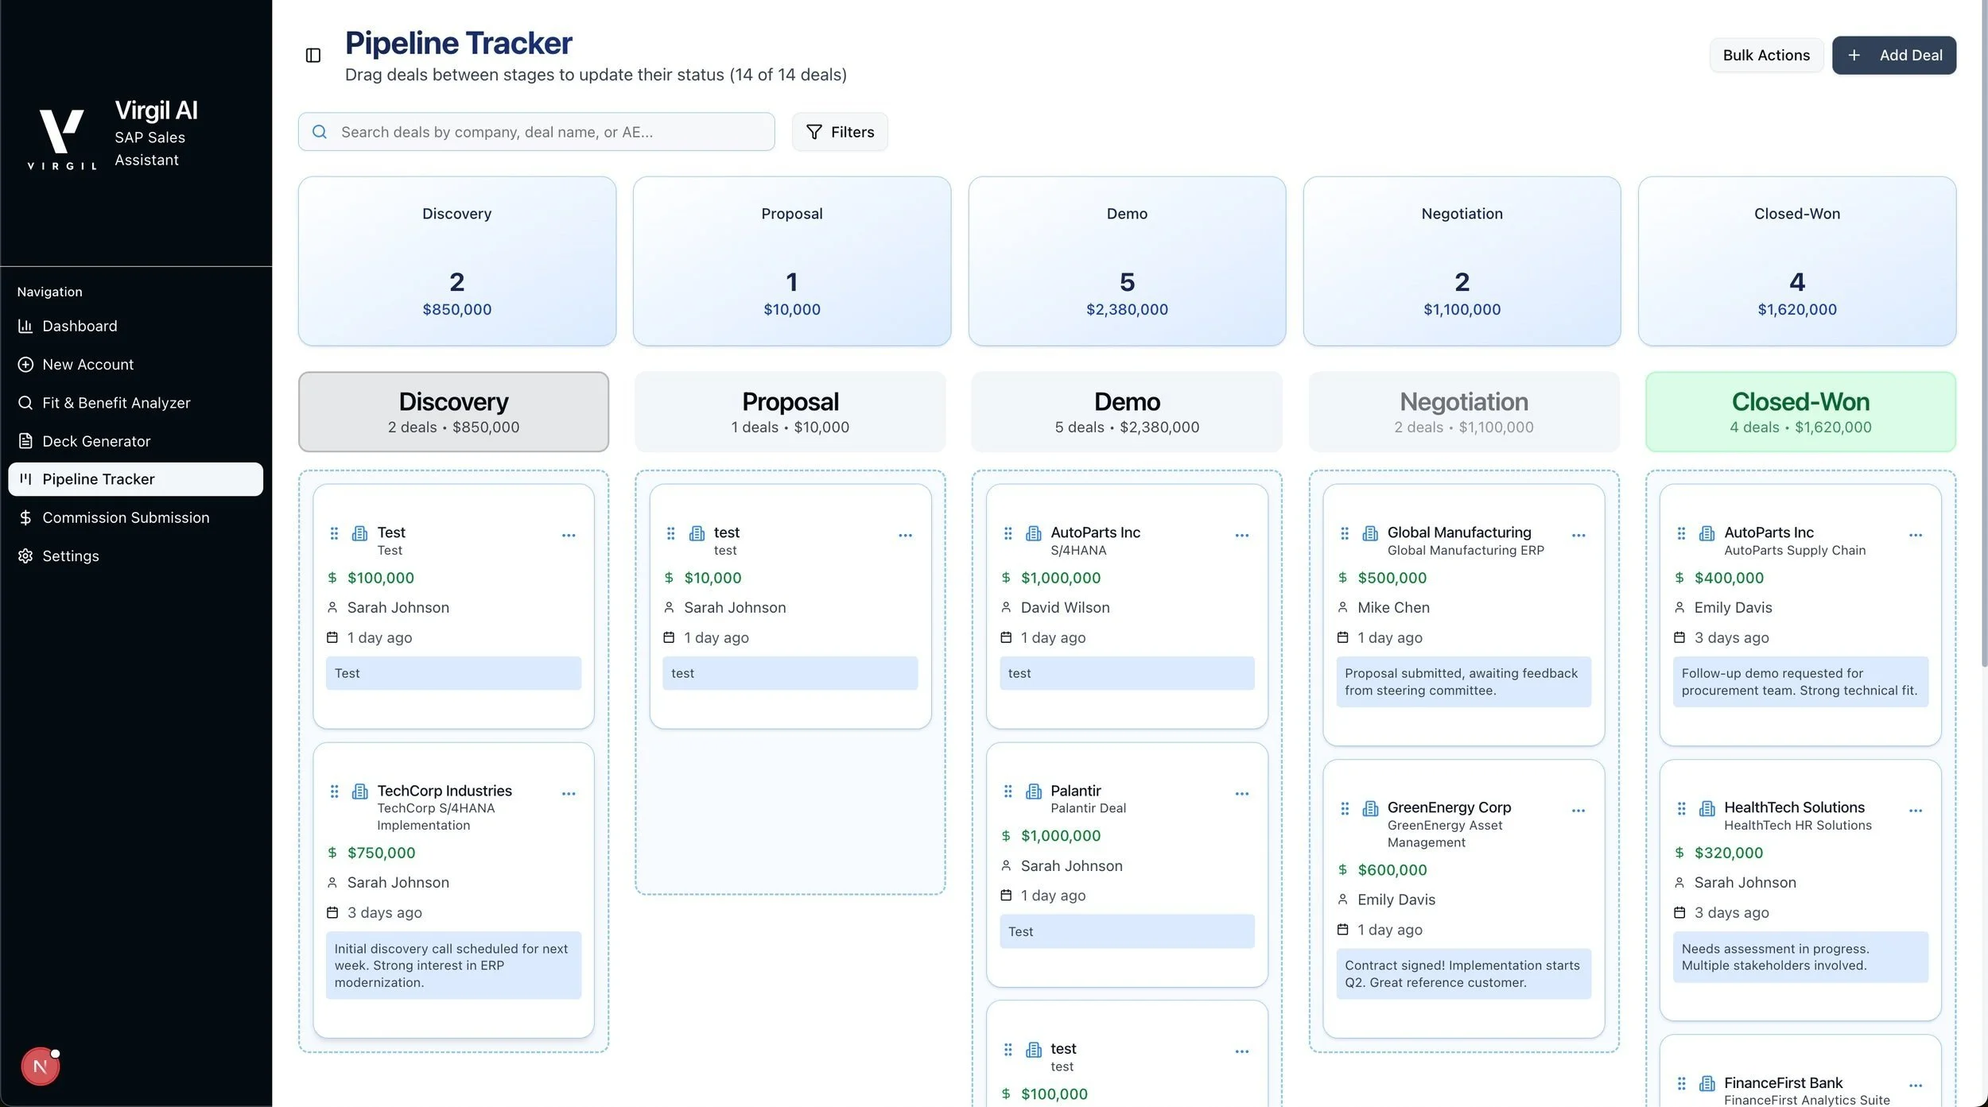Screen dimensions: 1988x1107
Task: Click the plus icon on Add Deal
Action: pos(1854,55)
